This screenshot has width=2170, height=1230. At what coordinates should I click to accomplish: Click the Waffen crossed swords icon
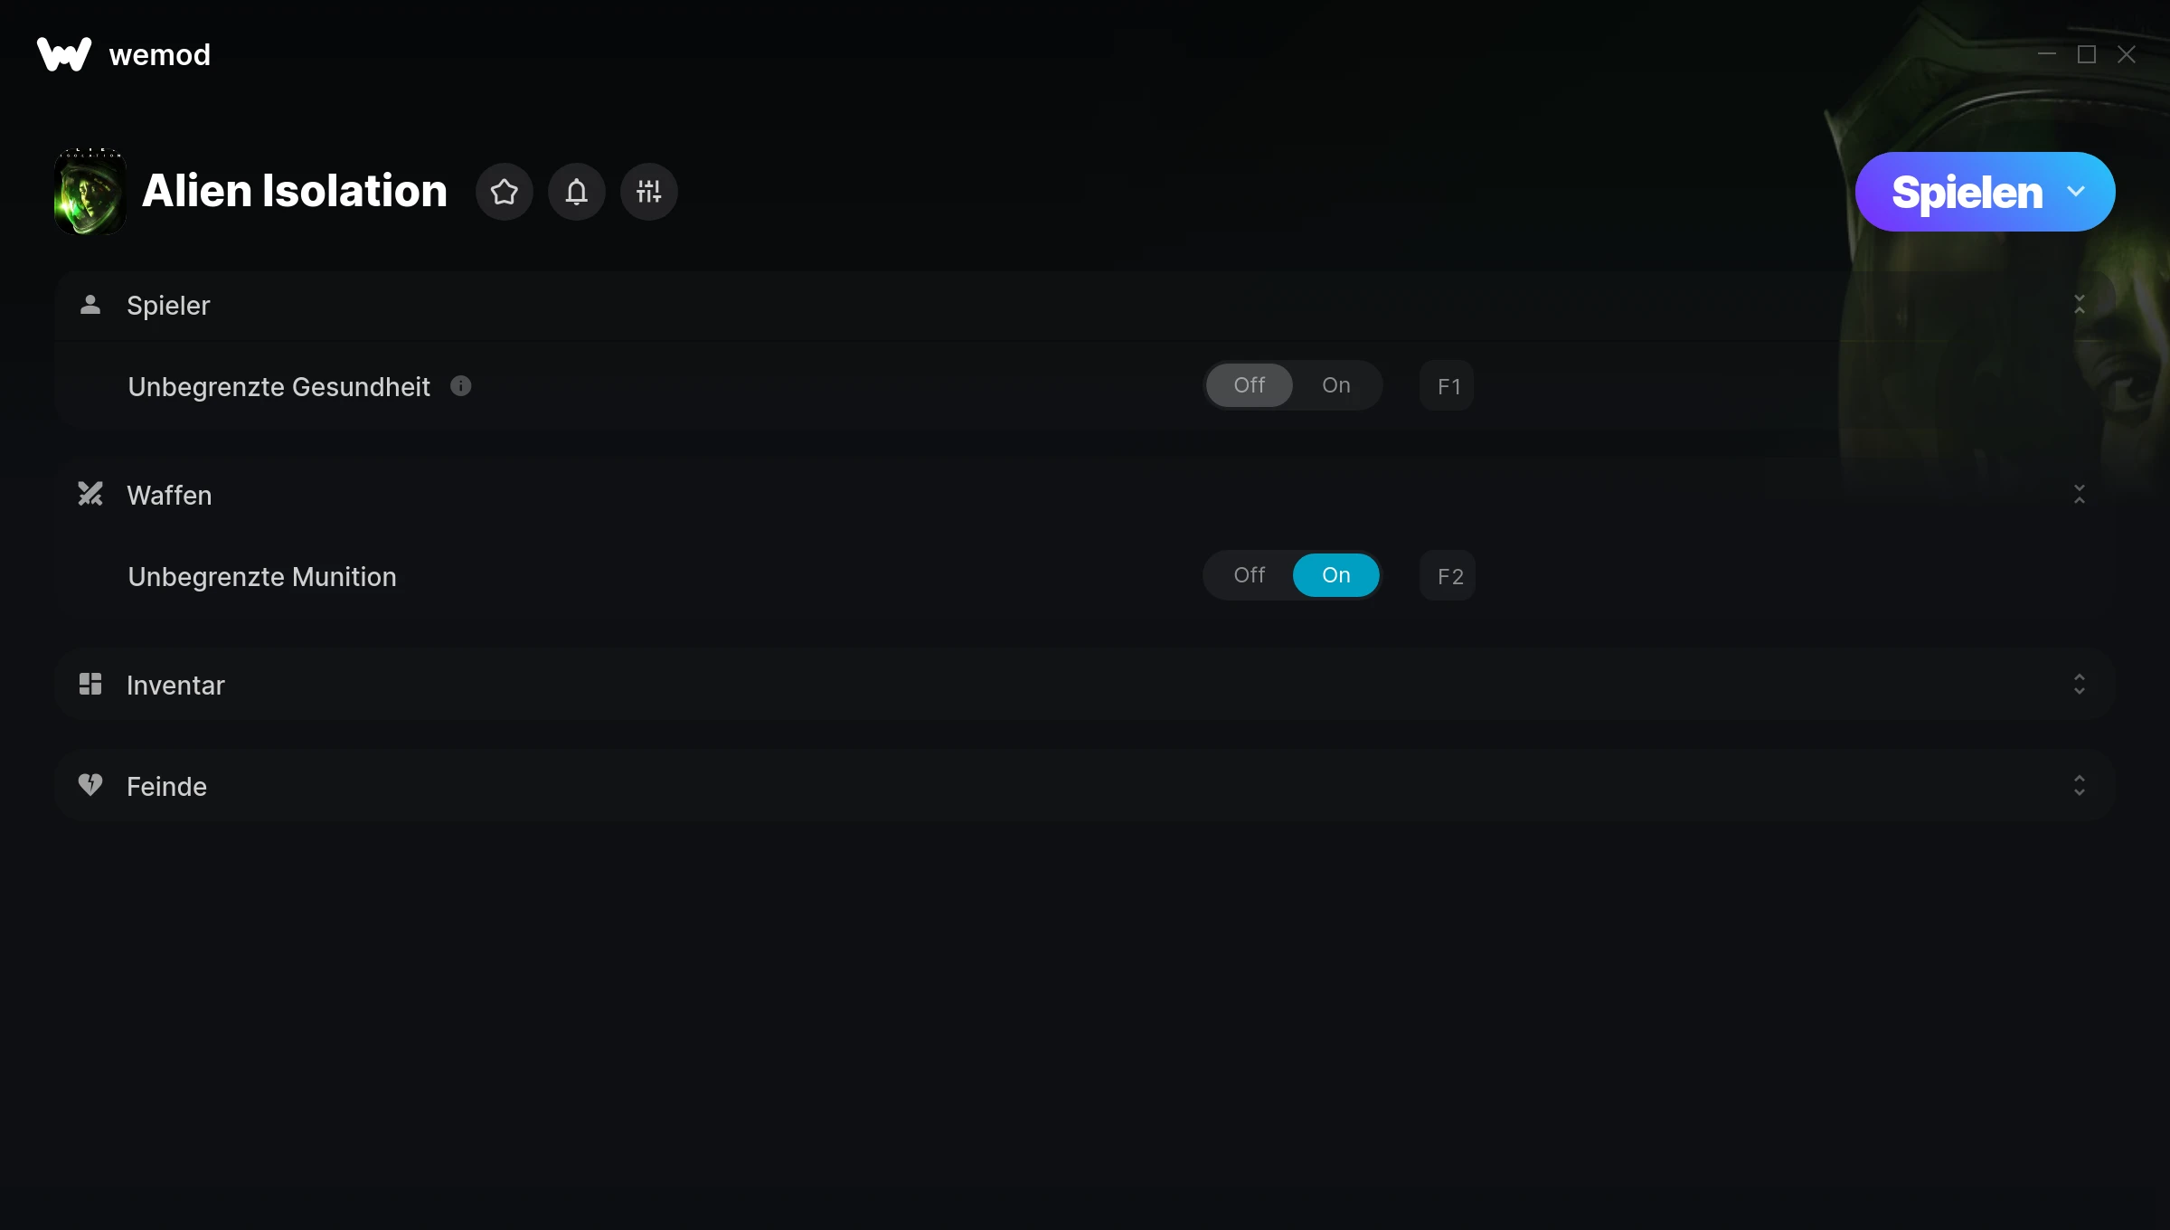coord(90,494)
